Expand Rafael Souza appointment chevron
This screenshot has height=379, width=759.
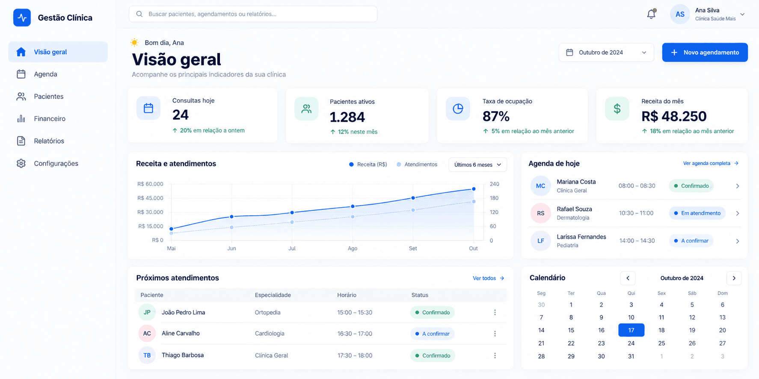click(x=737, y=213)
